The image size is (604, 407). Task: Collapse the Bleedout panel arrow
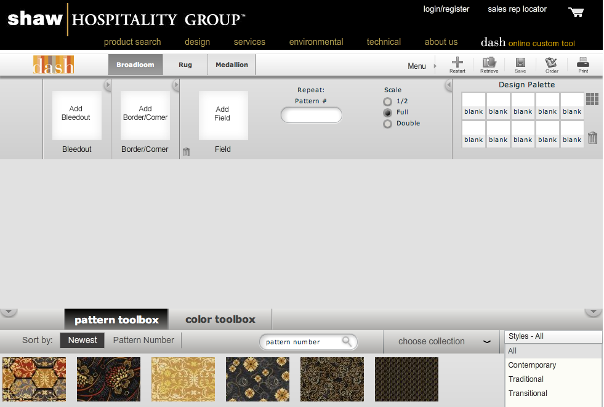pos(108,85)
